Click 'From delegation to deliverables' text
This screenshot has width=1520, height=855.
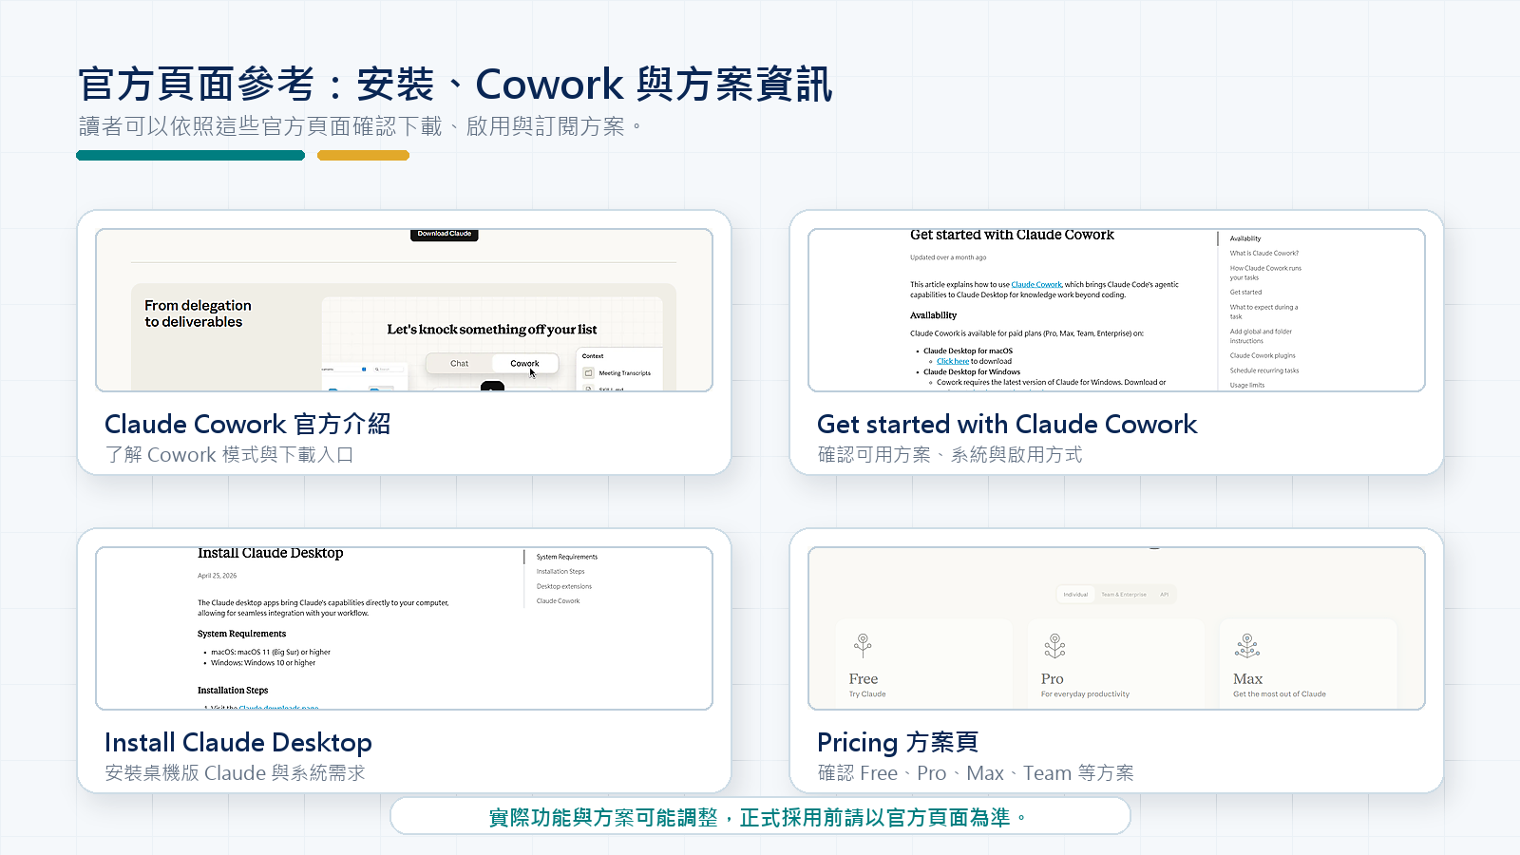(198, 313)
